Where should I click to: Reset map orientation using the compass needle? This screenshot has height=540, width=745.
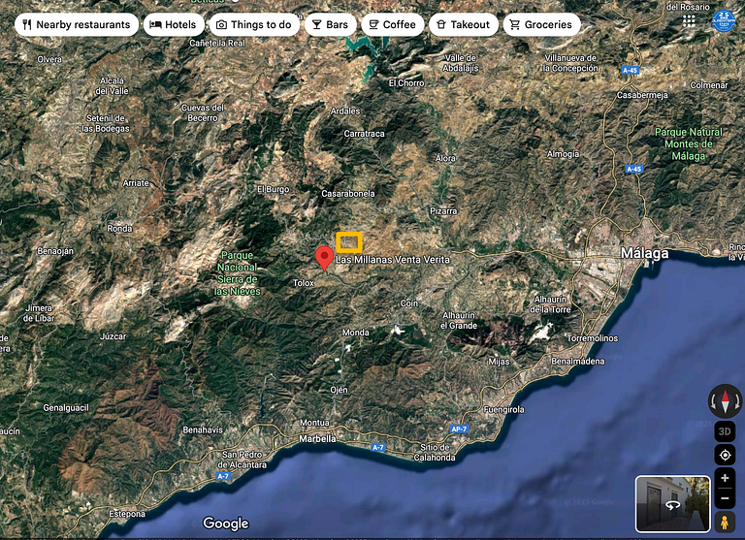[x=725, y=399]
